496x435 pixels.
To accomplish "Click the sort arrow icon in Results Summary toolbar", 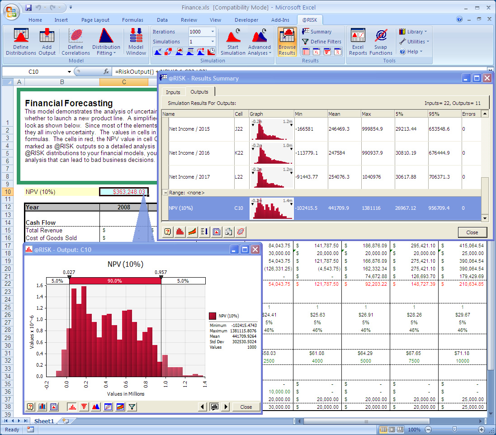I will click(204, 232).
